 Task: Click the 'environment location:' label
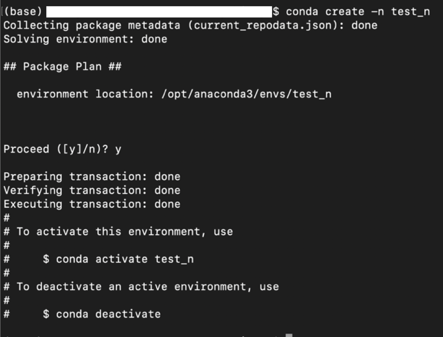point(85,94)
